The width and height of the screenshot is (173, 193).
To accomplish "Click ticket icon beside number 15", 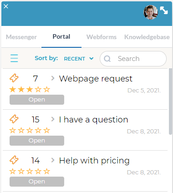I will point(14,119).
